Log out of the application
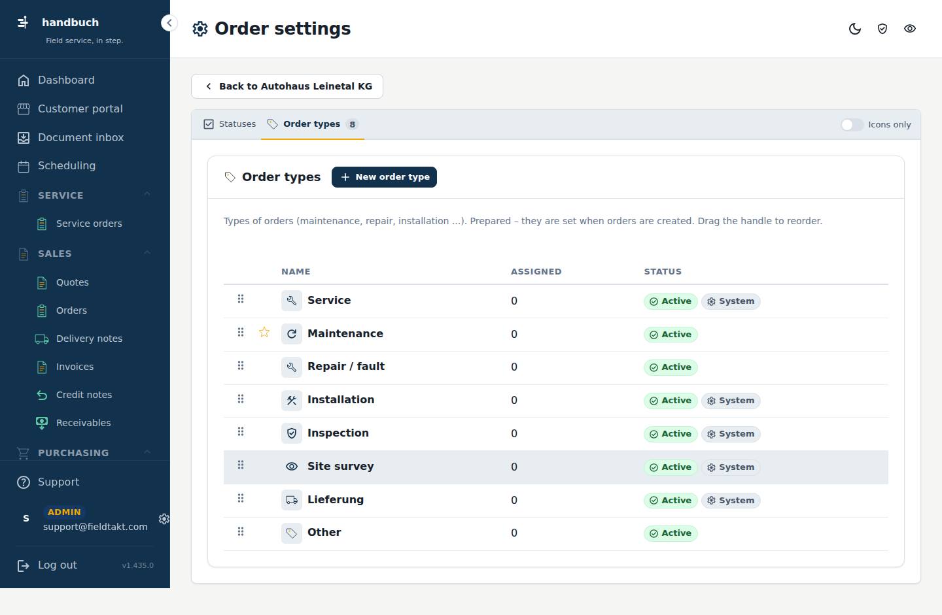The width and height of the screenshot is (942, 615). tap(47, 565)
